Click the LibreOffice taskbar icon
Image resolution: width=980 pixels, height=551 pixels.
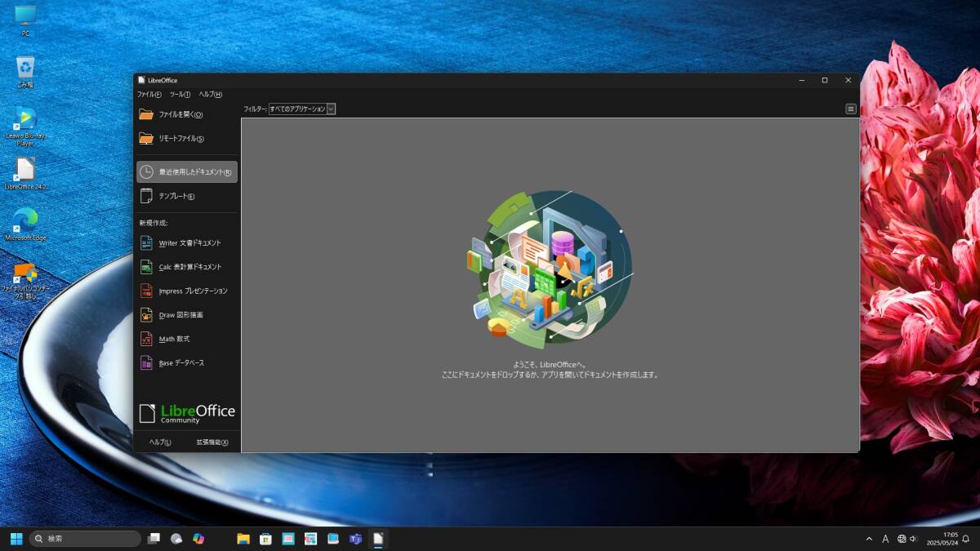tap(377, 539)
